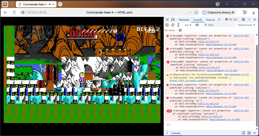Click the address 127.0.0.1:8123
259x136 pixels.
[x=36, y=12]
